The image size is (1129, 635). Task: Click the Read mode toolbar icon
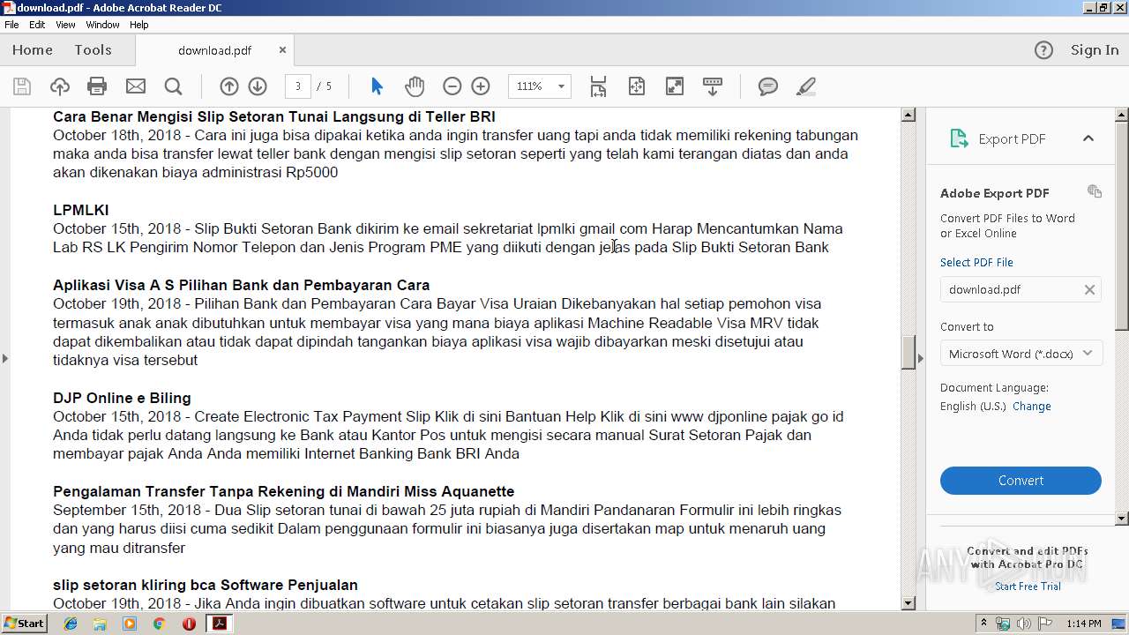point(713,86)
